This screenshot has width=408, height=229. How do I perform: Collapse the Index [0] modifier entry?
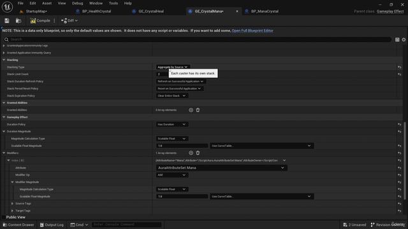click(x=8, y=160)
